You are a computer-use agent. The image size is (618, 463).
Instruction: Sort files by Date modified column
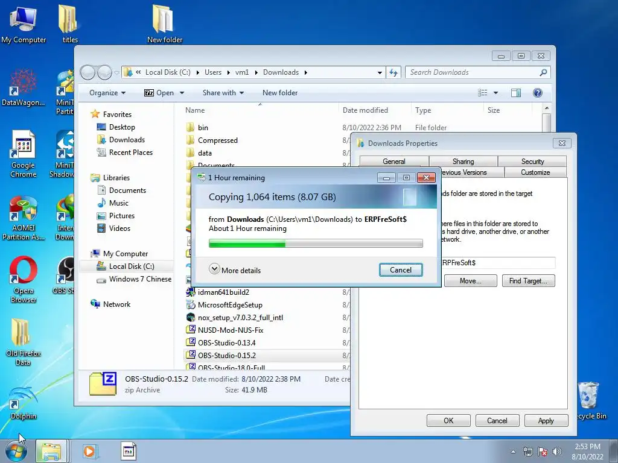click(365, 110)
